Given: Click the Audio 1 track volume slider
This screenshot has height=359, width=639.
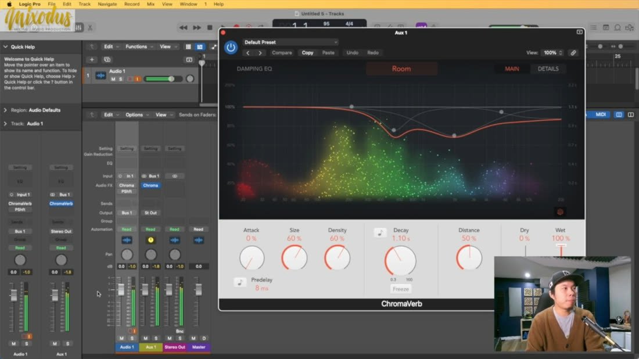Looking at the screenshot, I should pyautogui.click(x=163, y=79).
